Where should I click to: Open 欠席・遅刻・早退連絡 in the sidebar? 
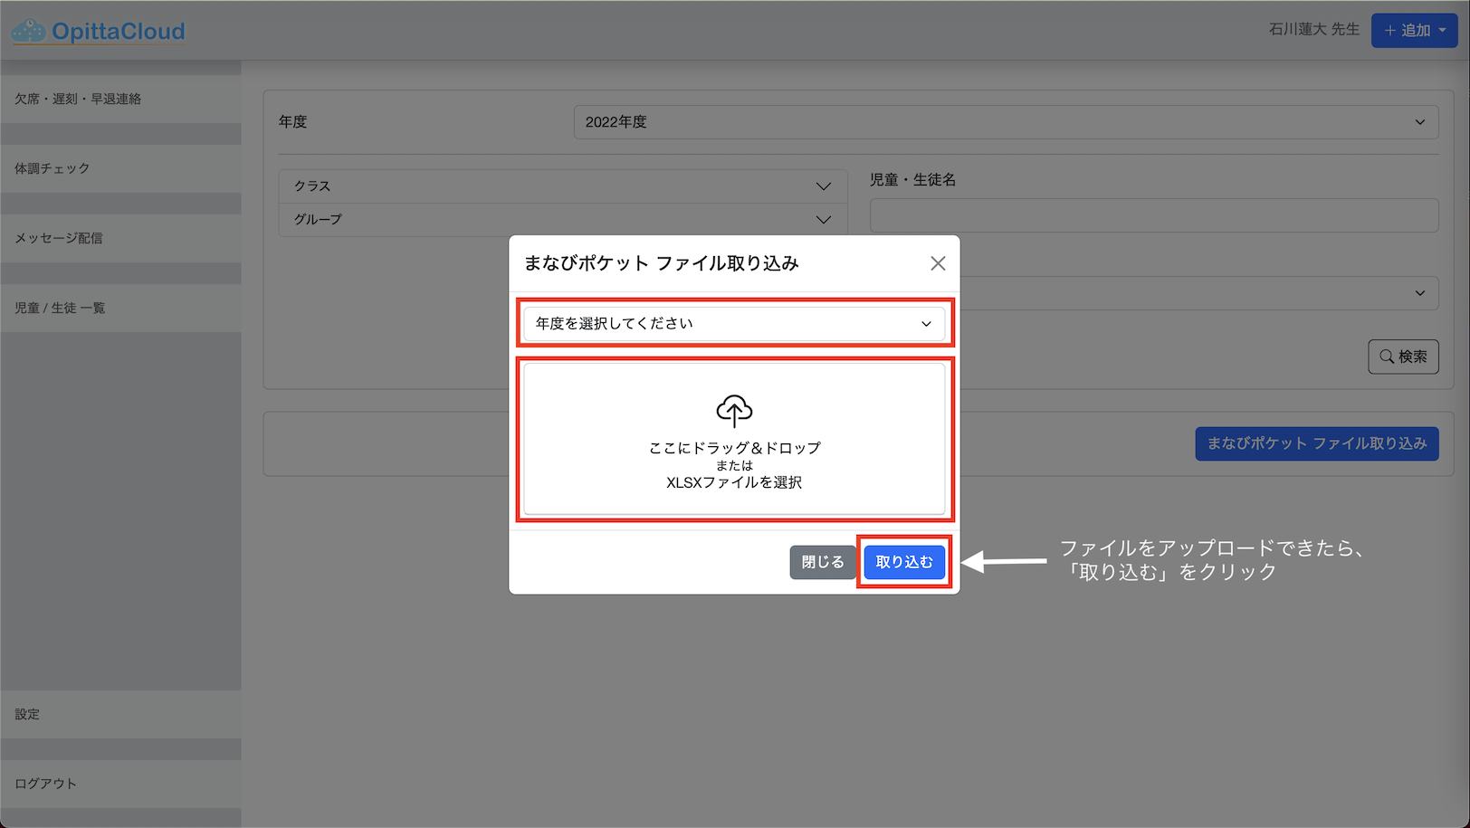click(x=121, y=100)
